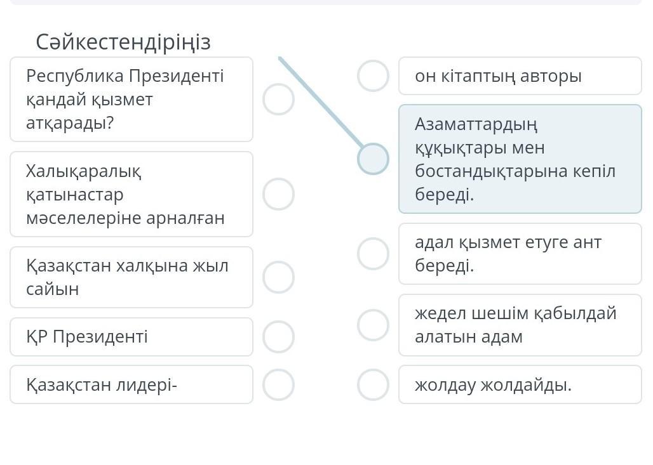Select the 'жолдау жолдайды.' answer card
Screen dimensions: 653x465
click(x=520, y=384)
